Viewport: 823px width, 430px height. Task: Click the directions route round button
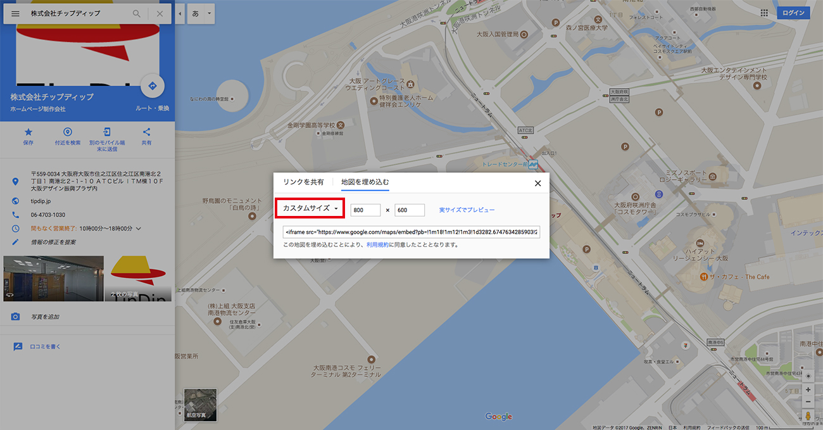[152, 86]
